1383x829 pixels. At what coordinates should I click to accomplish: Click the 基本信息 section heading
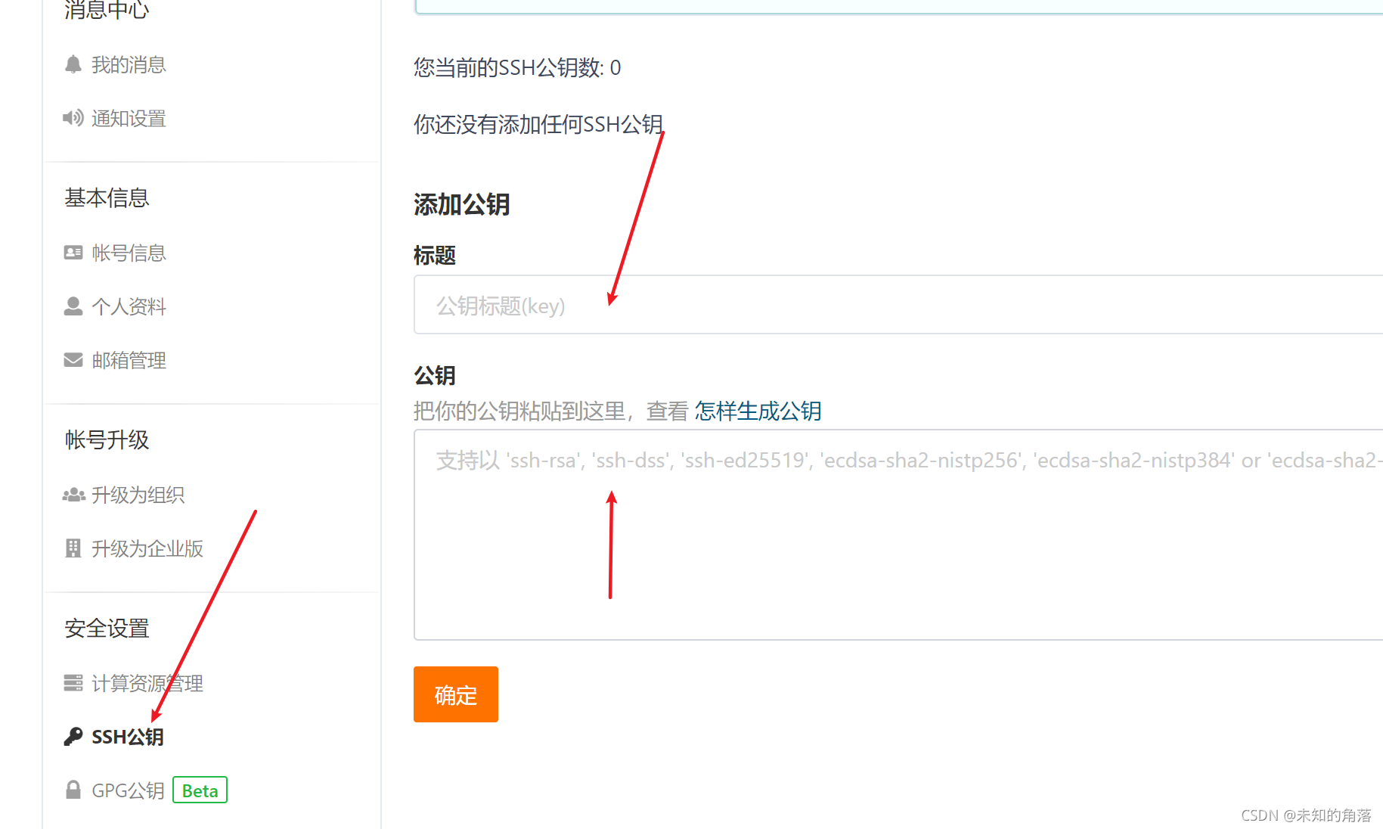click(107, 198)
